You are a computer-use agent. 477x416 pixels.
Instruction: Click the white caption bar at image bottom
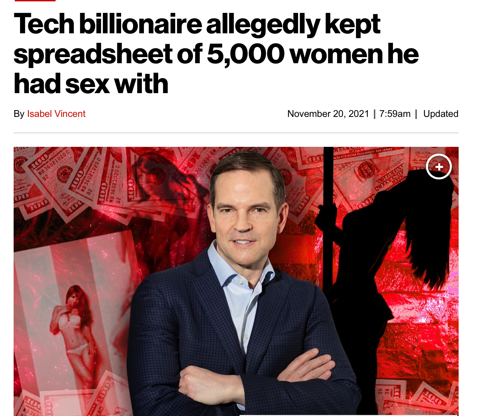pyautogui.click(x=349, y=415)
